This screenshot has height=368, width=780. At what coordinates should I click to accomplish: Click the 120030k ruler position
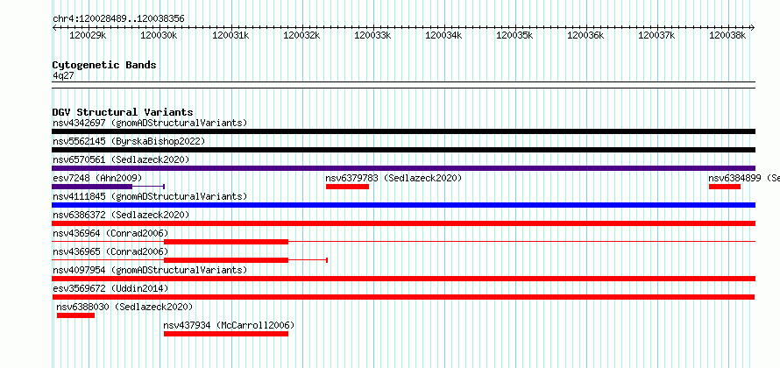tap(159, 35)
